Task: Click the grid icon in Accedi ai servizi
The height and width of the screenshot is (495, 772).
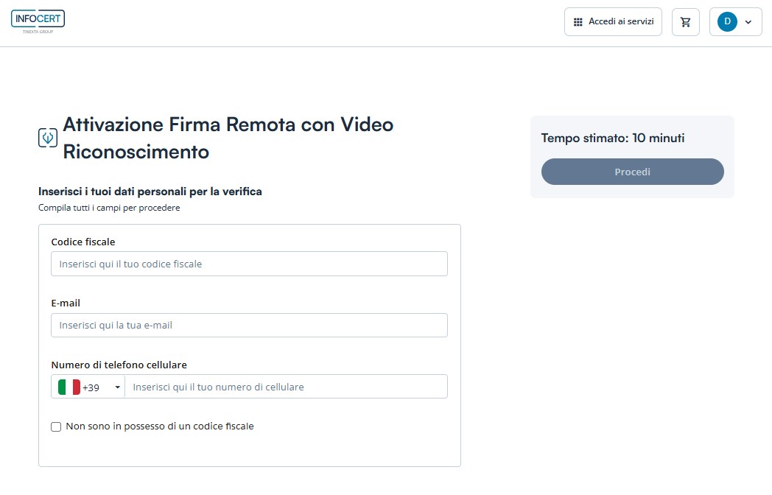Action: pos(578,22)
